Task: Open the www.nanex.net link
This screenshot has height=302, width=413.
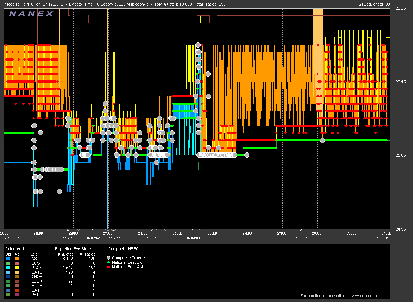Action: pos(363,296)
